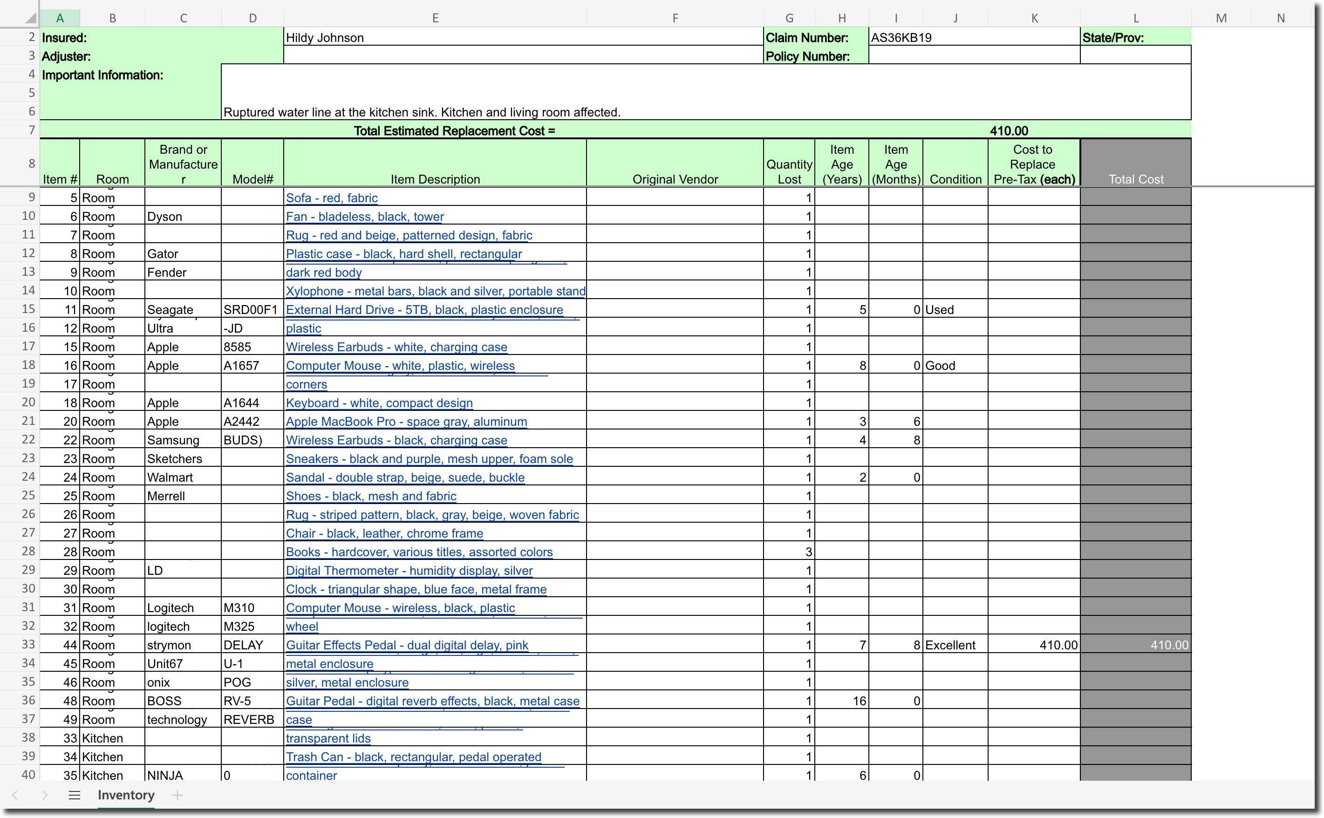This screenshot has width=1324, height=818.
Task: Open the all sheets list icon
Action: (75, 795)
